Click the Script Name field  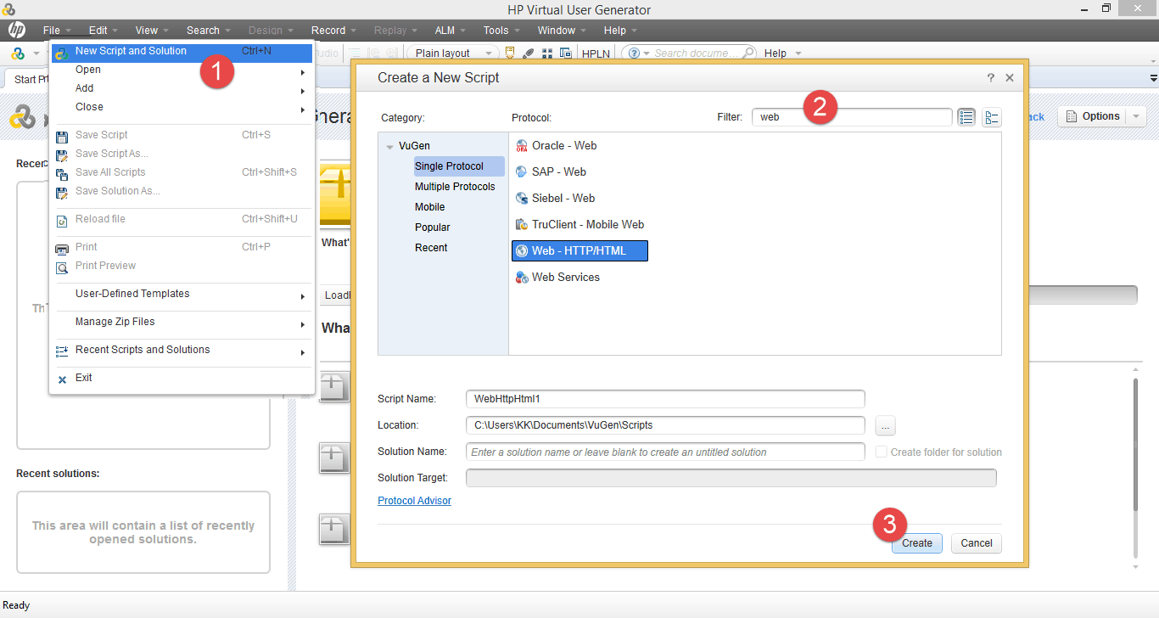coord(665,399)
